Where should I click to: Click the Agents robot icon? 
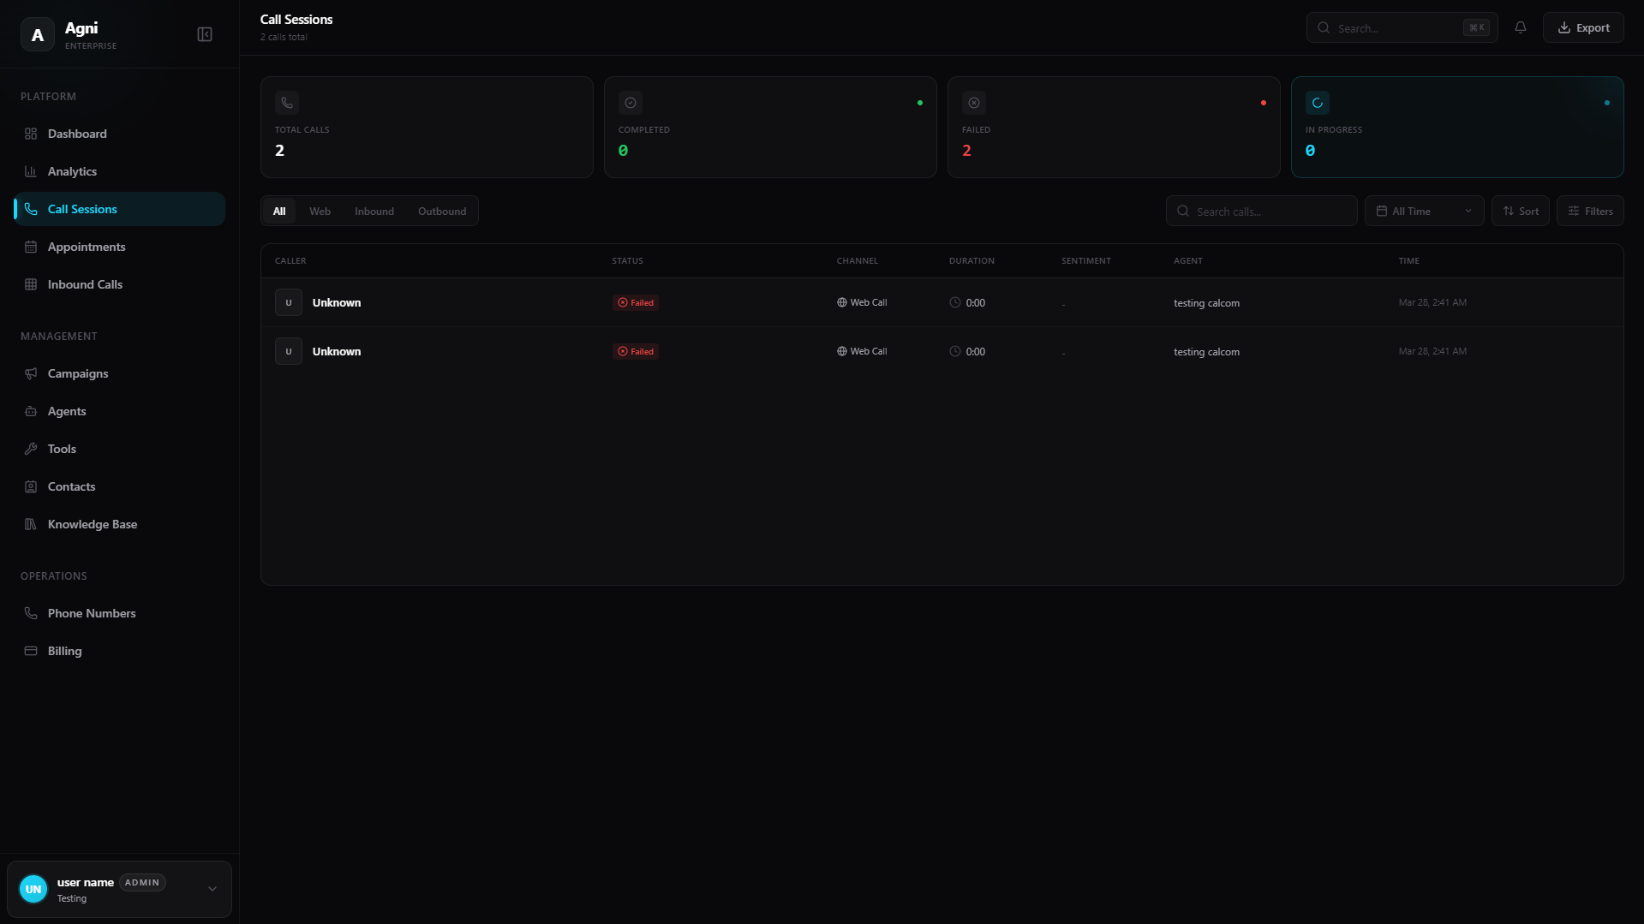click(31, 411)
